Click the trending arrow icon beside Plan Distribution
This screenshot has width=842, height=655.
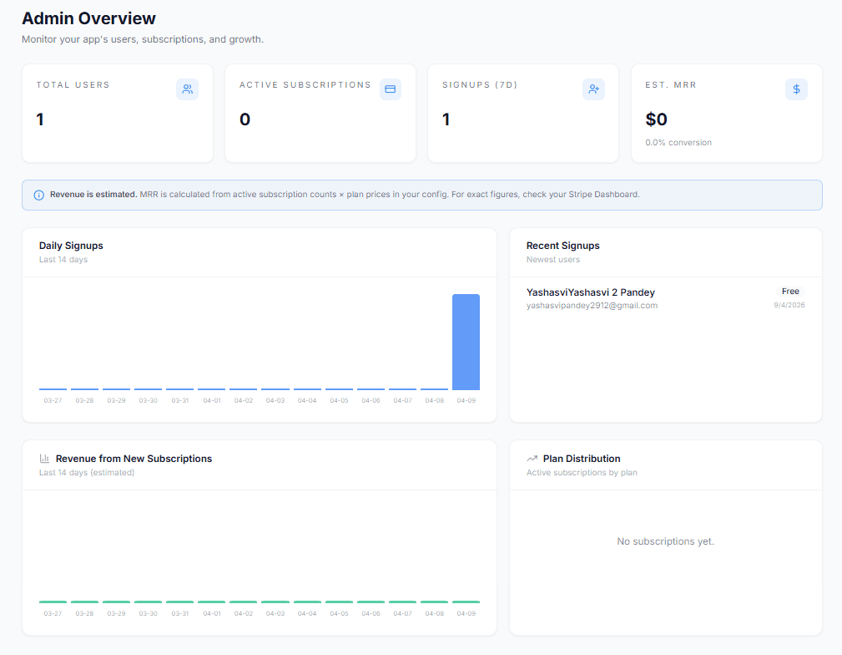click(532, 459)
